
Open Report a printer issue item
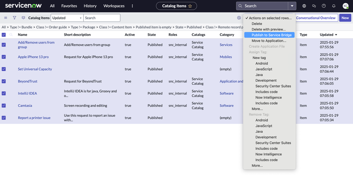[x=34, y=118]
